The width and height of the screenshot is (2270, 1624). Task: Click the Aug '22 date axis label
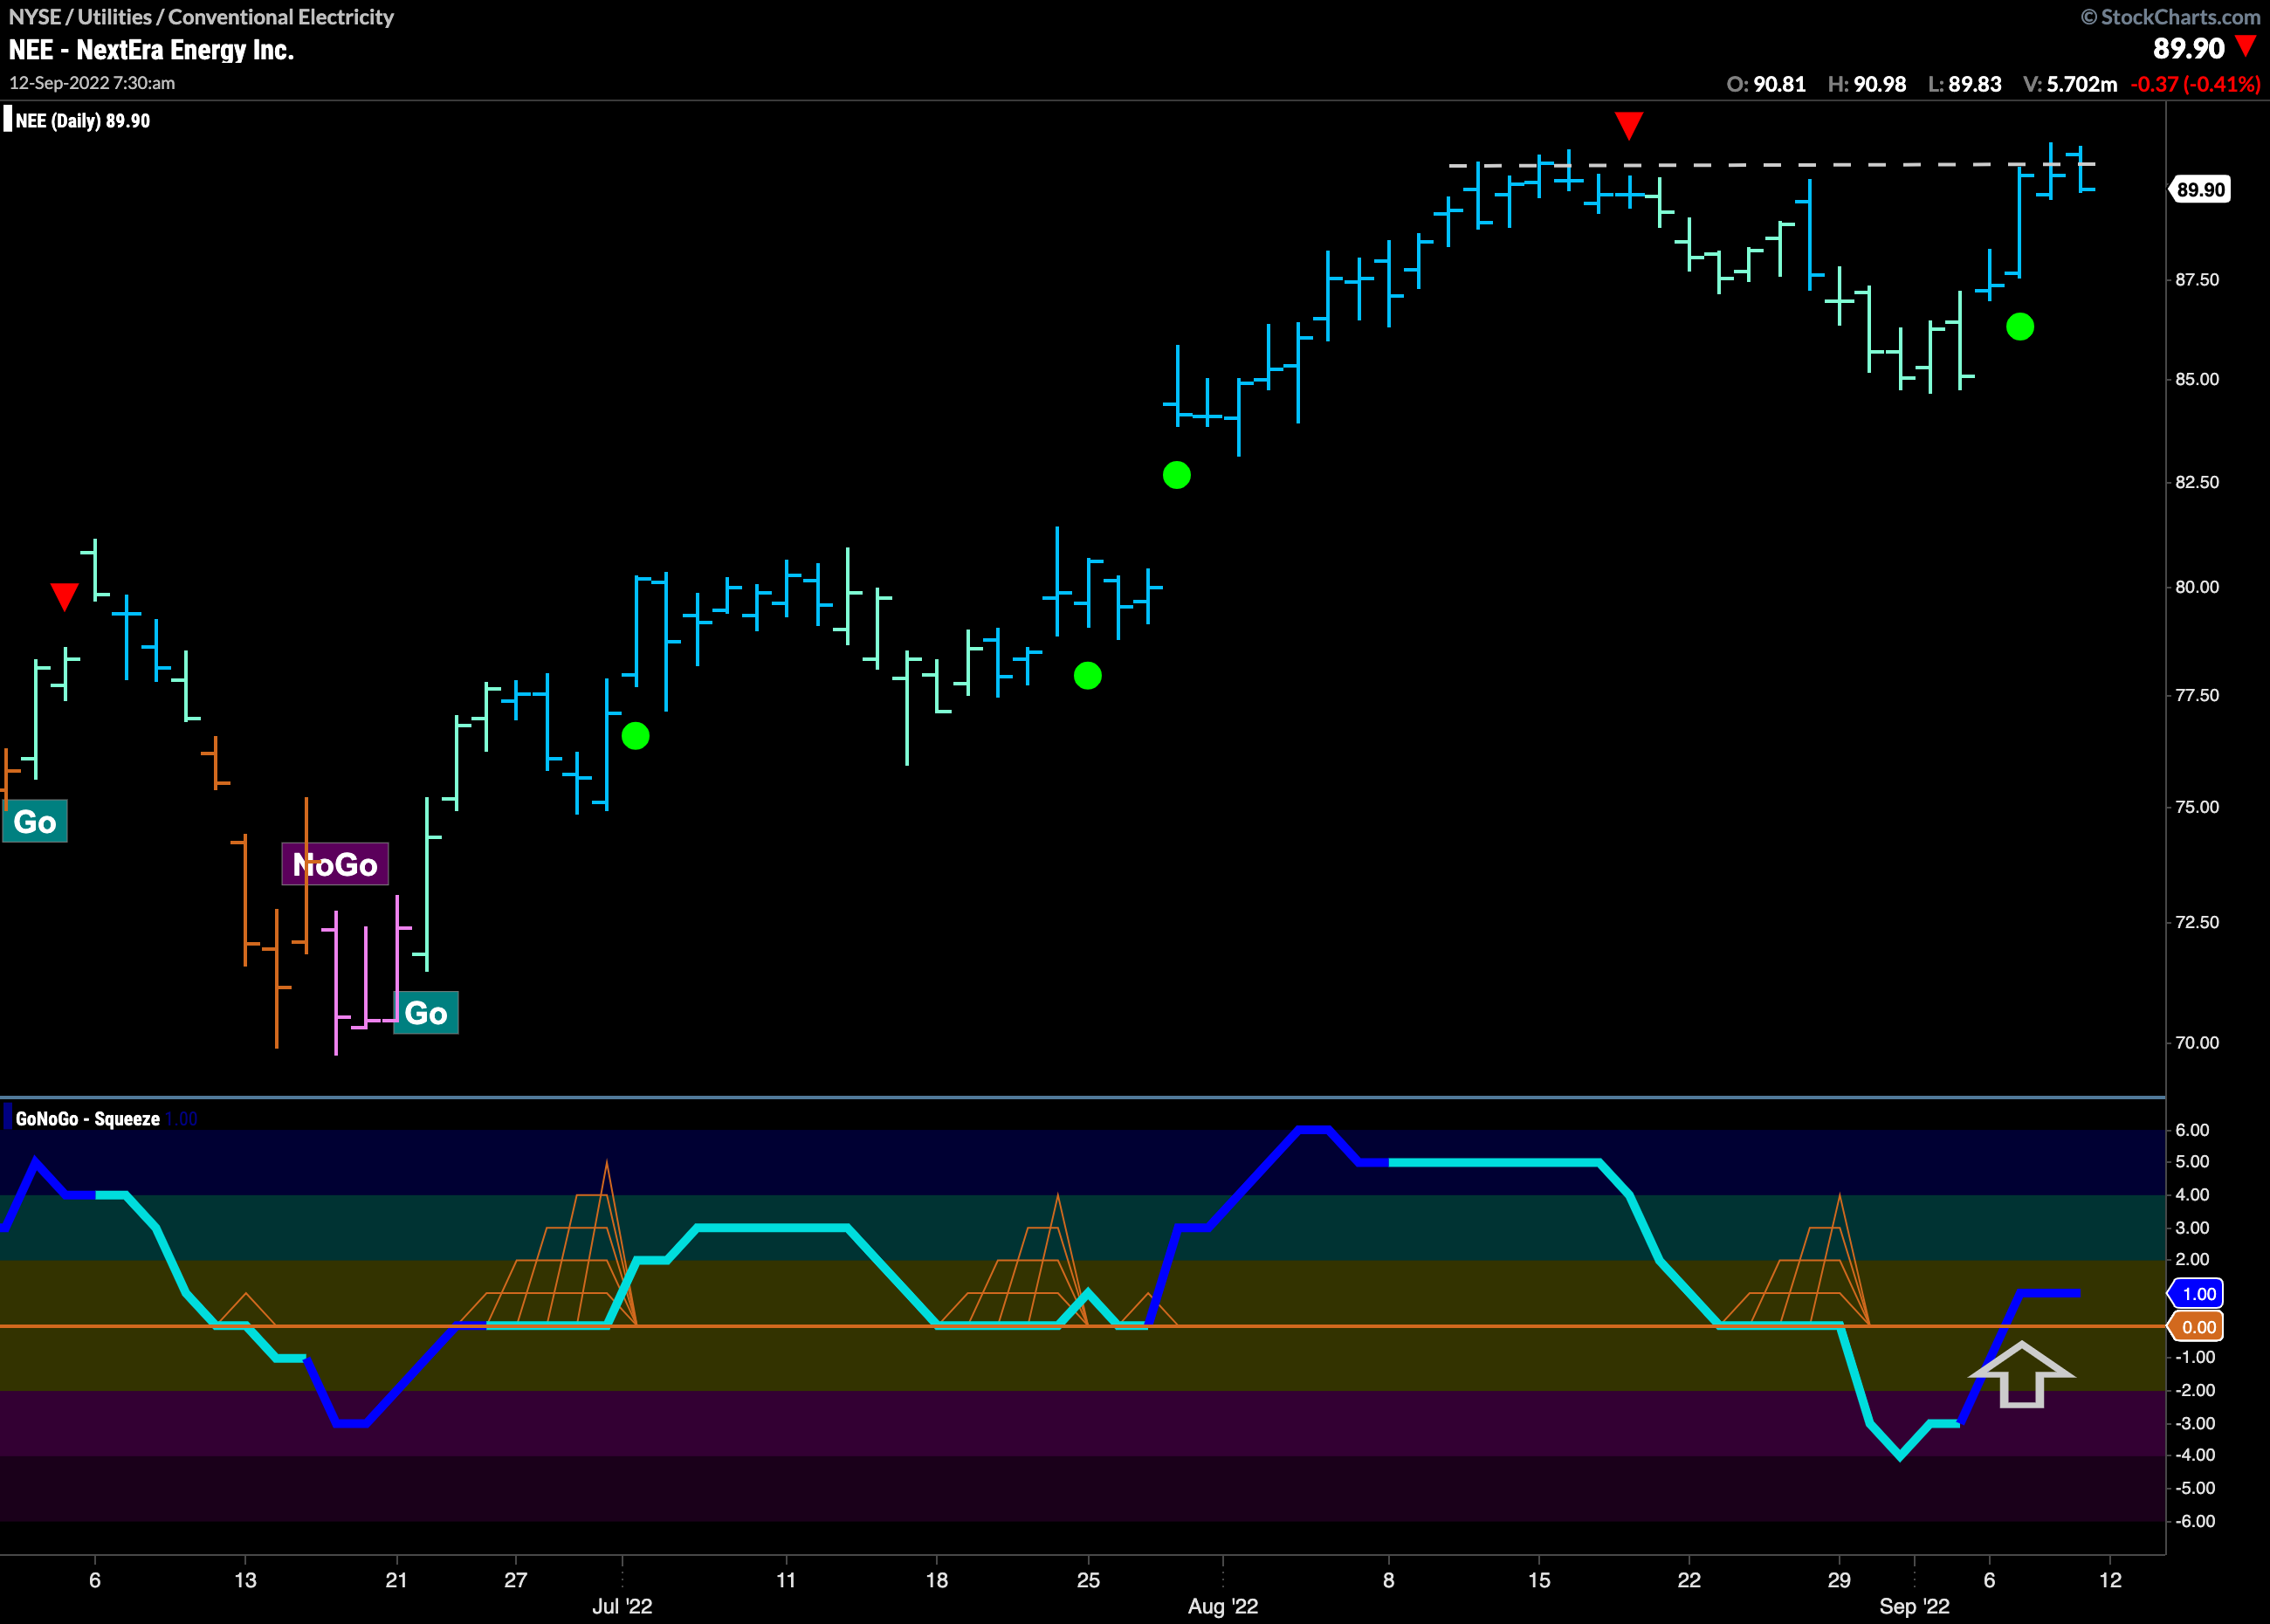pyautogui.click(x=1223, y=1606)
